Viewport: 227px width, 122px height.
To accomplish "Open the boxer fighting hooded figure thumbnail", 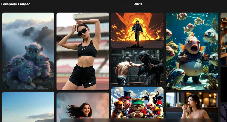I will click(137, 67).
